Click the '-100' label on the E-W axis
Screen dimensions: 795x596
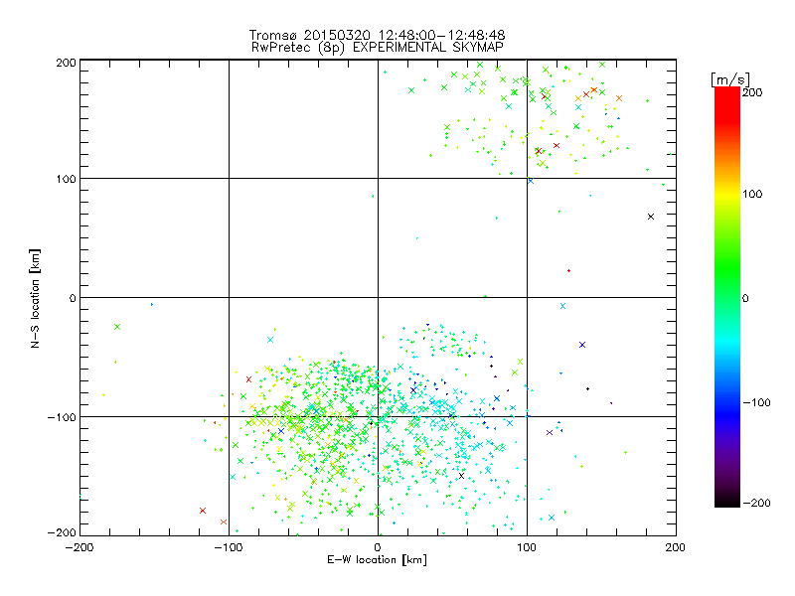[229, 547]
